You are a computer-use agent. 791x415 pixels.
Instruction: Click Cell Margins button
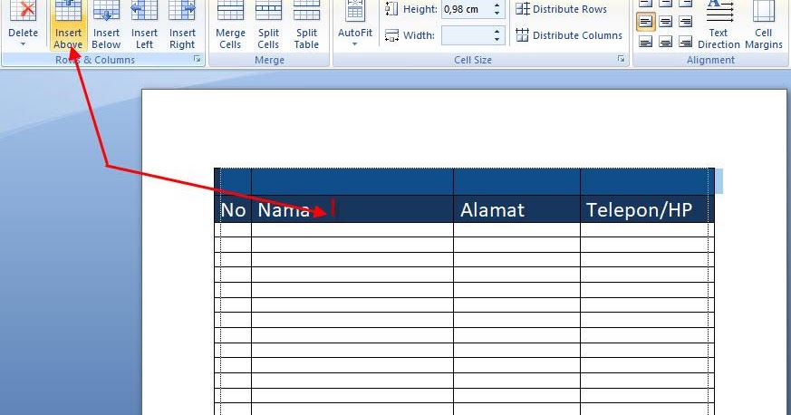pyautogui.click(x=763, y=25)
